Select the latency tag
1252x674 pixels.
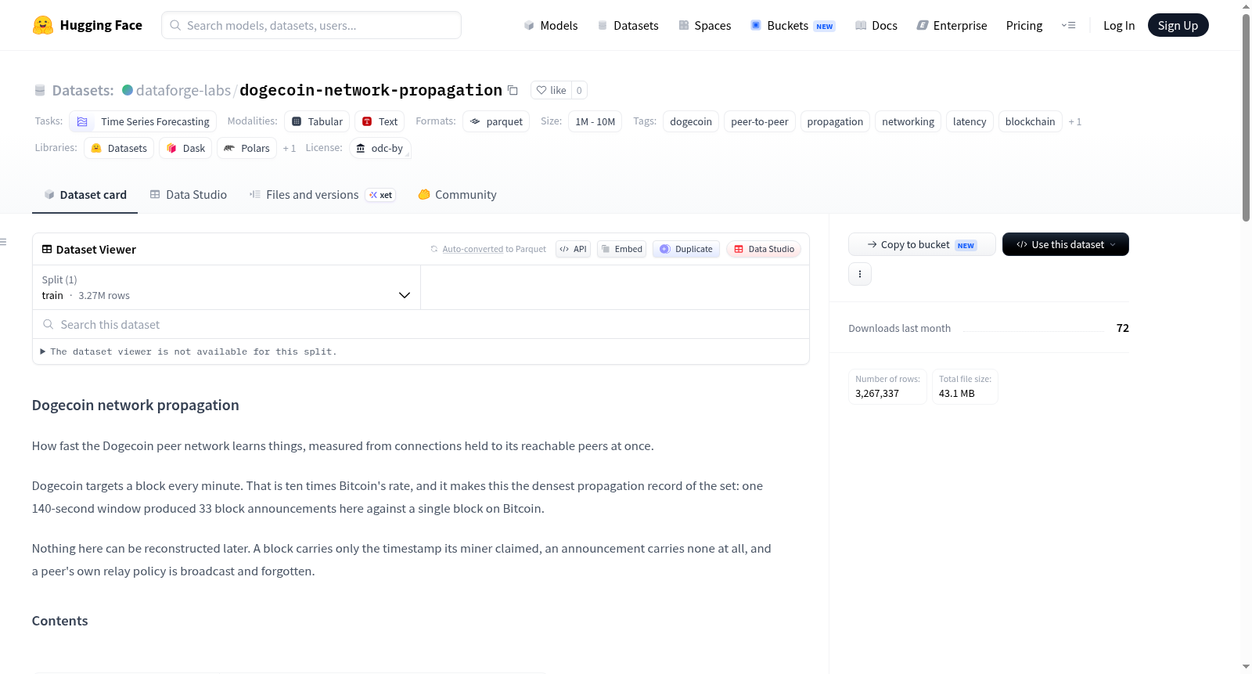[970, 121]
